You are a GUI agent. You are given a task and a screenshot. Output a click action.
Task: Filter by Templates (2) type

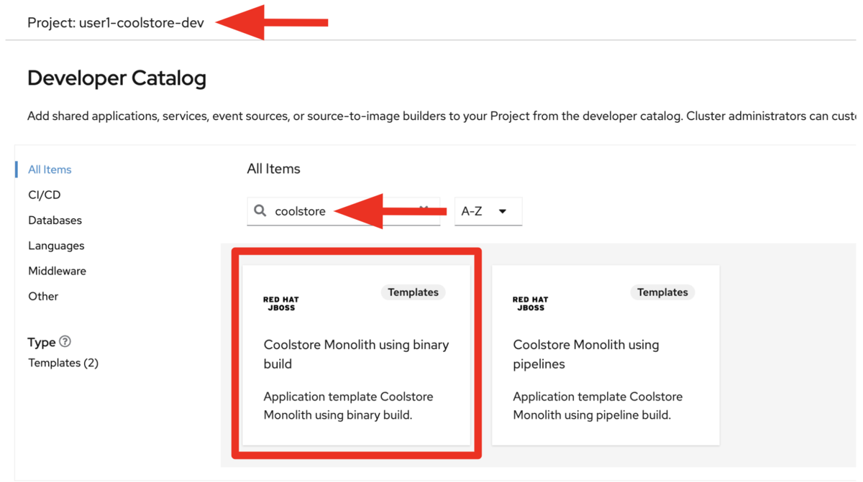pyautogui.click(x=63, y=363)
